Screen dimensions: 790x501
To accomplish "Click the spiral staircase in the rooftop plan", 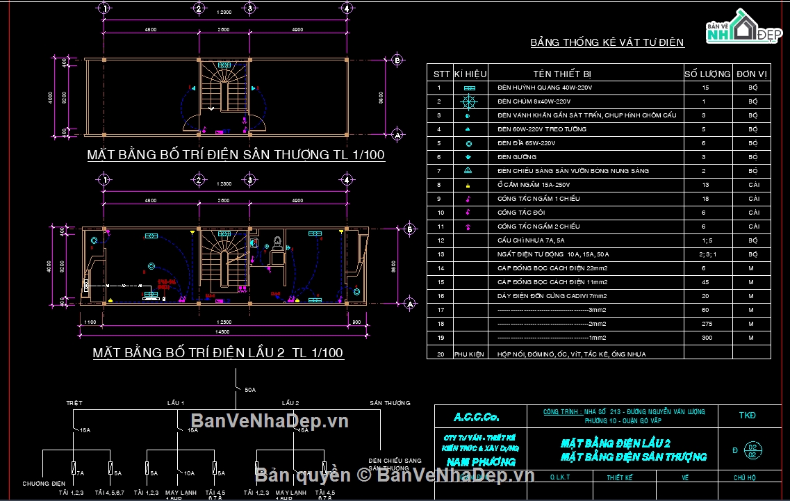I will pos(224,85).
